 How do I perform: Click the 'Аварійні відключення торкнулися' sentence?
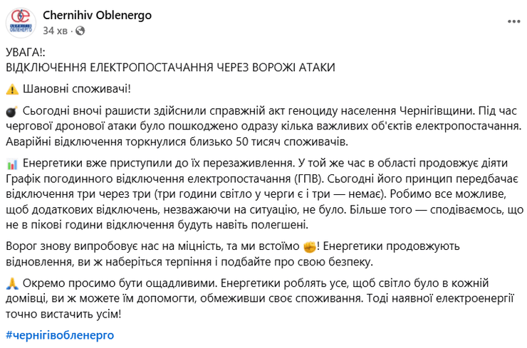93,141
